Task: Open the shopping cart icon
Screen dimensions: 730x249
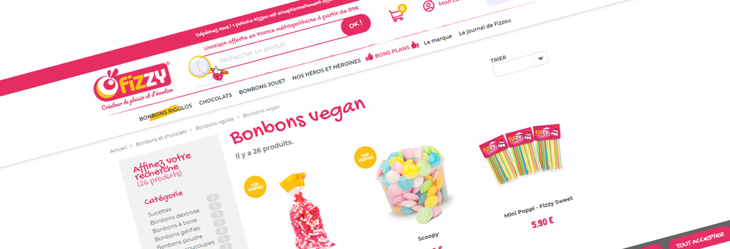Action: click(397, 14)
